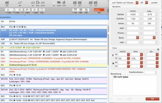Click the filter circle under Eintrag column
This screenshot has height=103, width=162.
point(10,23)
